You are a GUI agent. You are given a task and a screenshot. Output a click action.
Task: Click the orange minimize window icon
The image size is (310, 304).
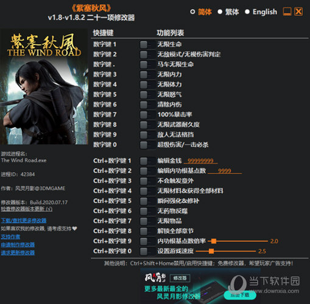pos(287,12)
